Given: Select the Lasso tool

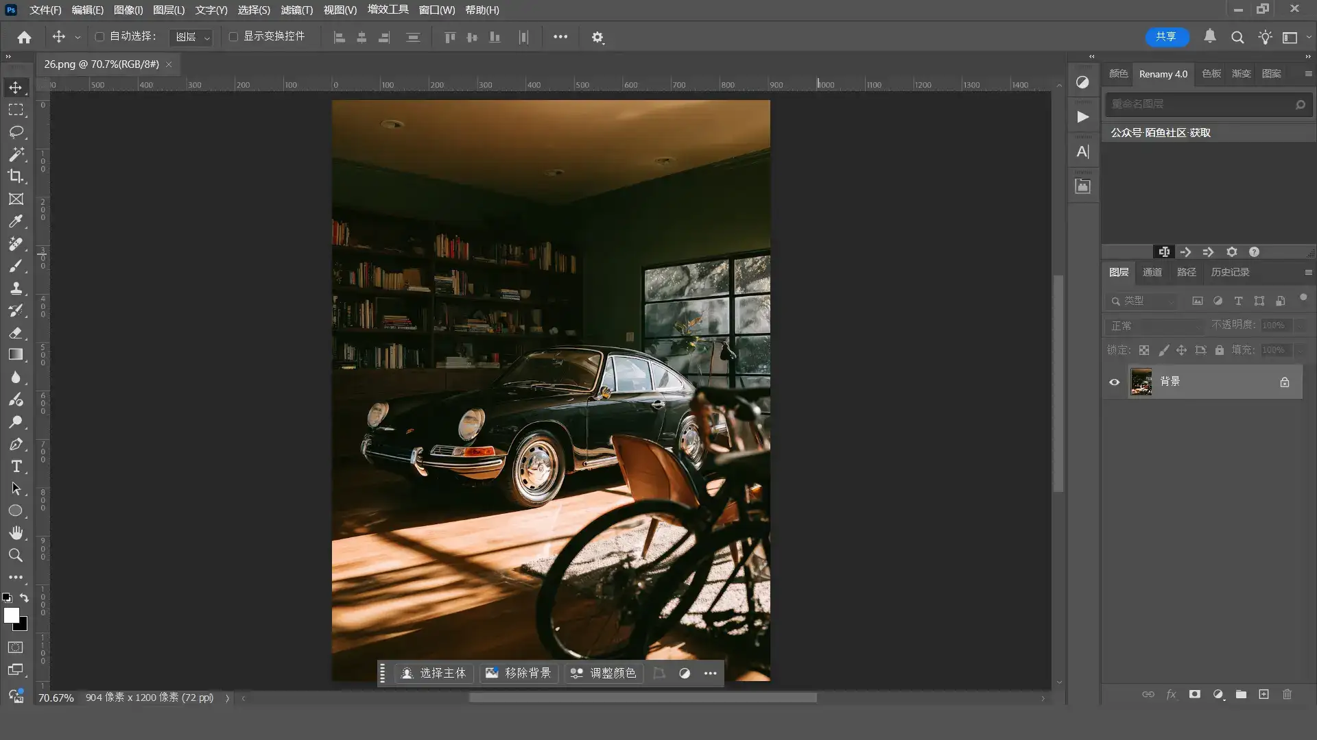Looking at the screenshot, I should [16, 132].
